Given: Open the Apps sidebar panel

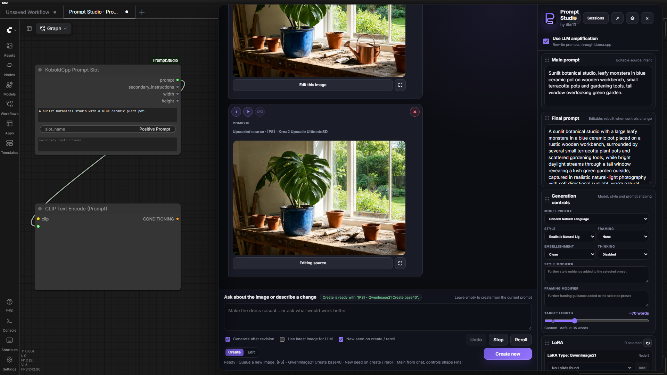Looking at the screenshot, I should point(9,127).
